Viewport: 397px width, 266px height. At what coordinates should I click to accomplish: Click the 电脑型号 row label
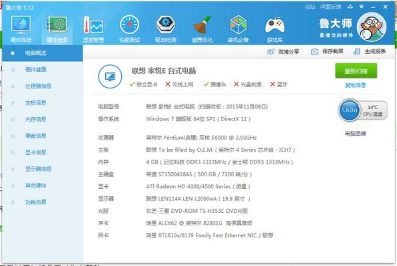point(109,106)
